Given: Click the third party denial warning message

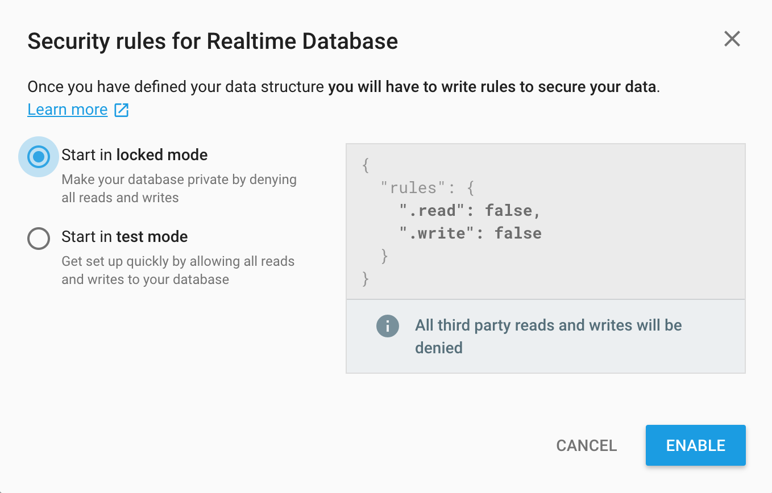Looking at the screenshot, I should 547,336.
